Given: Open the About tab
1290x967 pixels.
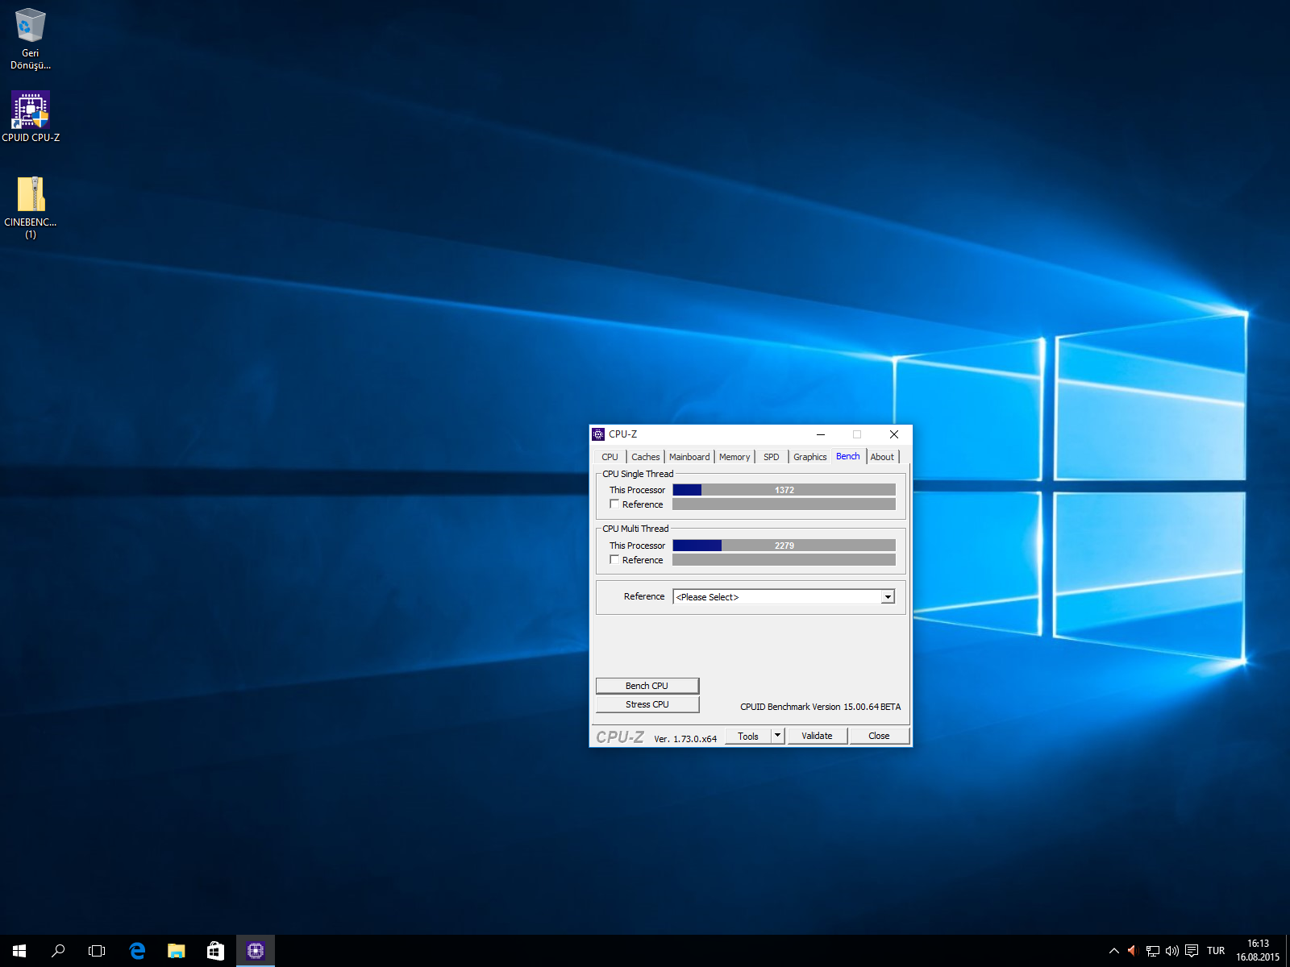Looking at the screenshot, I should (882, 457).
